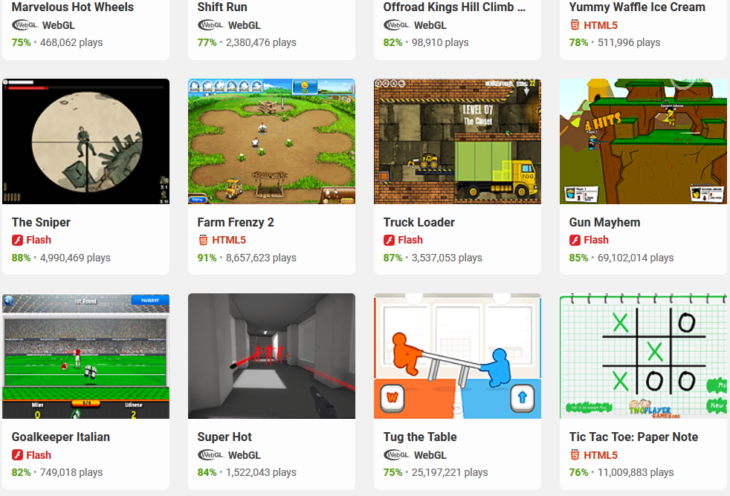
Task: Select the Gun Mayhem thumbnail image
Action: pyautogui.click(x=643, y=141)
